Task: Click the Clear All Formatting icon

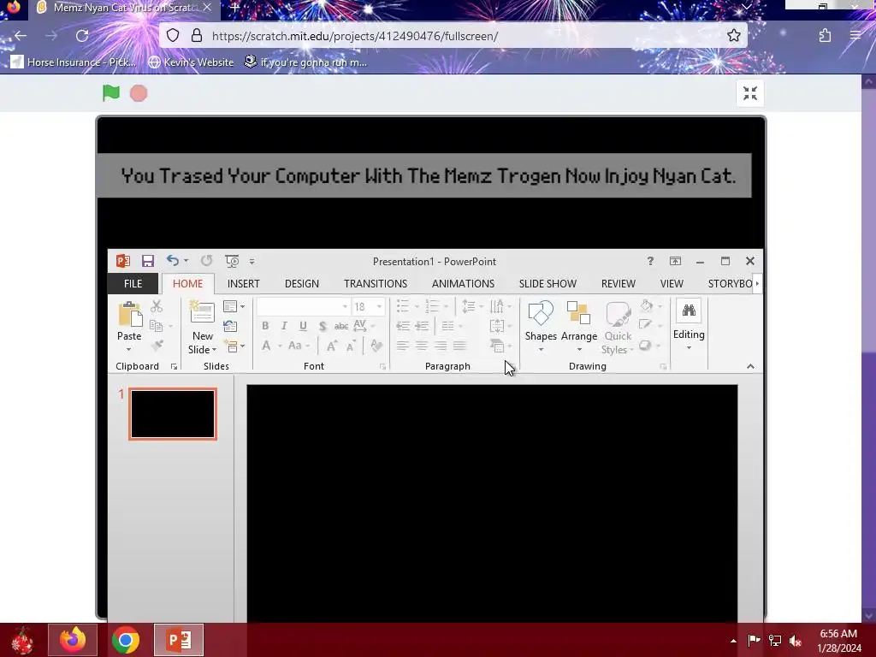Action: pos(376,346)
